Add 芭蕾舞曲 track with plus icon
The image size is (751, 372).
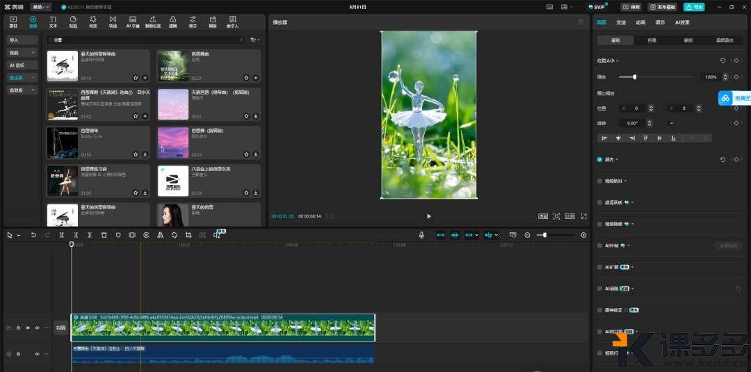click(x=255, y=78)
